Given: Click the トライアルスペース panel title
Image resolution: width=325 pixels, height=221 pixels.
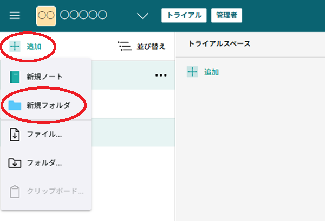Looking at the screenshot, I should pyautogui.click(x=219, y=43).
